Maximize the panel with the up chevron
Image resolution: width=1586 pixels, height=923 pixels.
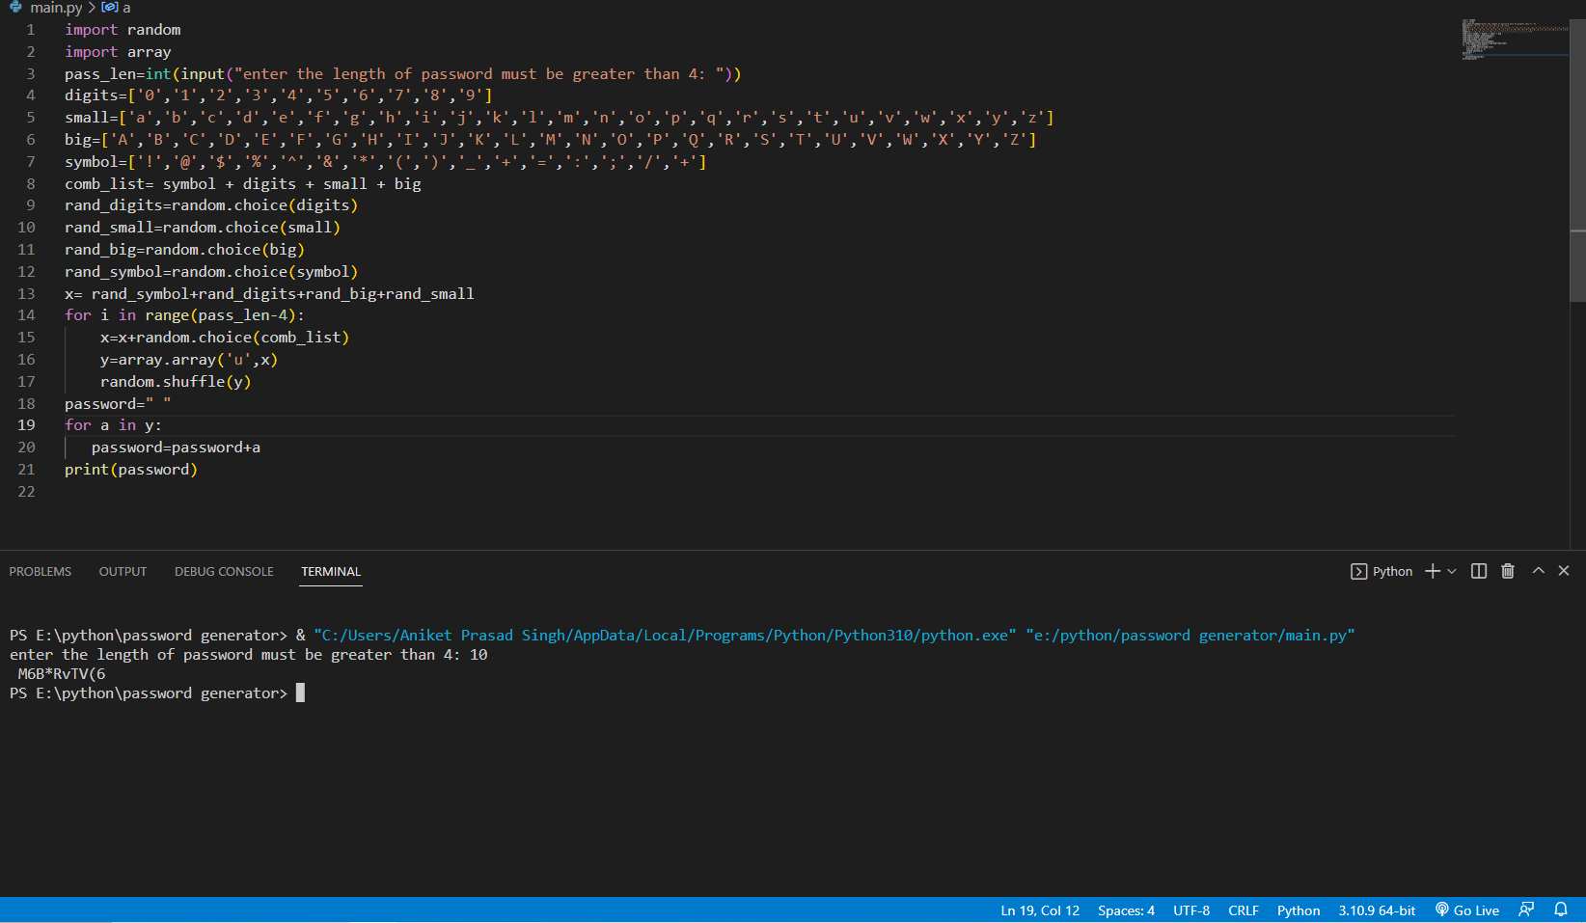1539,571
